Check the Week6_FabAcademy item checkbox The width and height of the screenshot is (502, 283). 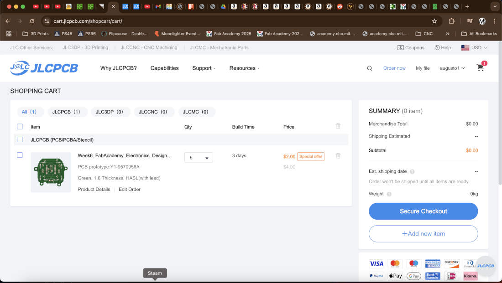click(x=20, y=155)
